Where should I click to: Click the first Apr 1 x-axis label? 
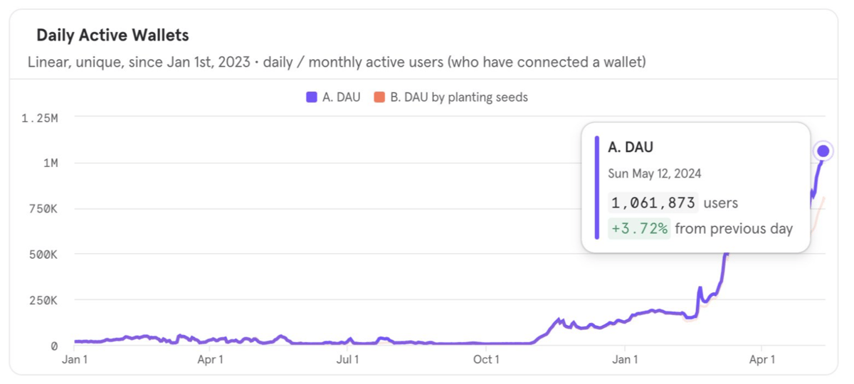(211, 360)
